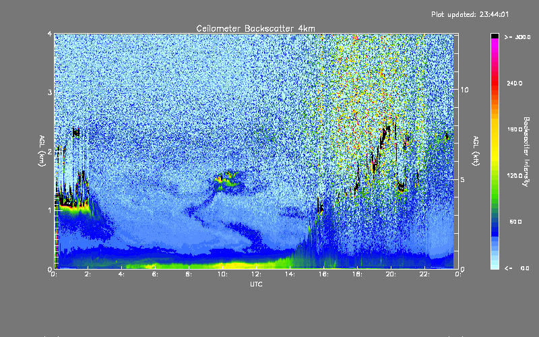Image resolution: width=539 pixels, height=337 pixels.
Task: Click the '60.0' colorbar value
Action: point(515,222)
